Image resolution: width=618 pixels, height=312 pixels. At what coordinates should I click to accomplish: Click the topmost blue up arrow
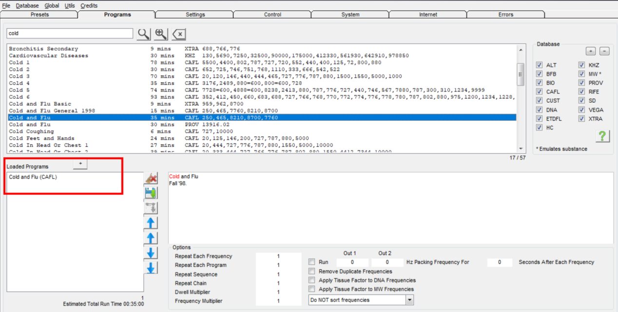coord(151,223)
